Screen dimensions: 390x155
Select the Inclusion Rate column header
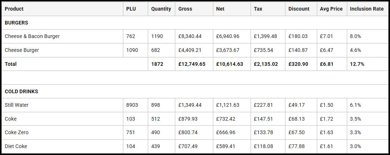[367, 9]
